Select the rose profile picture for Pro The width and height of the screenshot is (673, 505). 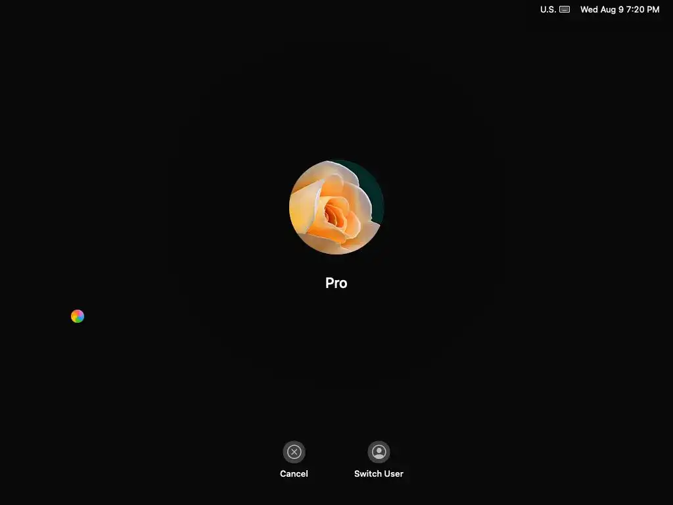[x=336, y=207]
